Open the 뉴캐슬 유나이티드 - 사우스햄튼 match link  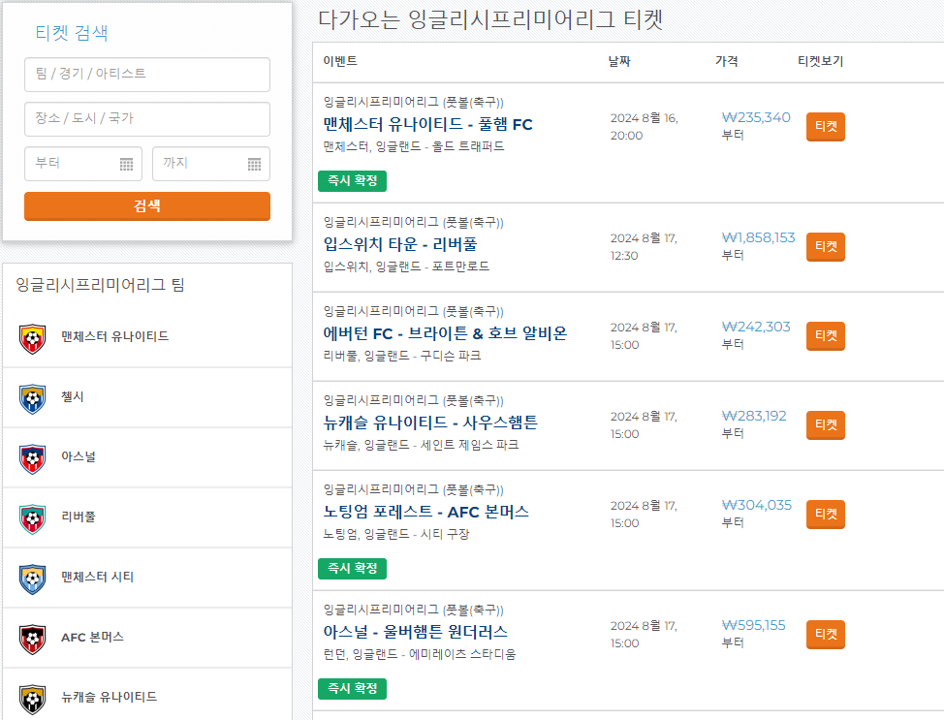point(430,423)
